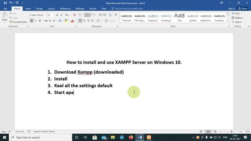Apply yellow text highlight color
The height and width of the screenshot is (141, 251).
point(66,21)
